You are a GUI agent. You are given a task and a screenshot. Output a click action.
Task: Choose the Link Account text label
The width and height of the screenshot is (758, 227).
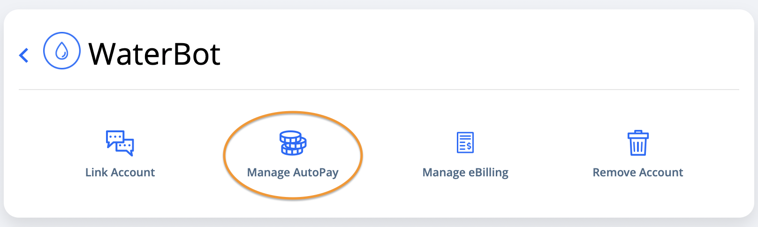click(x=120, y=173)
